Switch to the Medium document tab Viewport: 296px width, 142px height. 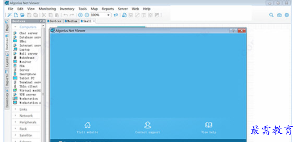tap(71, 21)
